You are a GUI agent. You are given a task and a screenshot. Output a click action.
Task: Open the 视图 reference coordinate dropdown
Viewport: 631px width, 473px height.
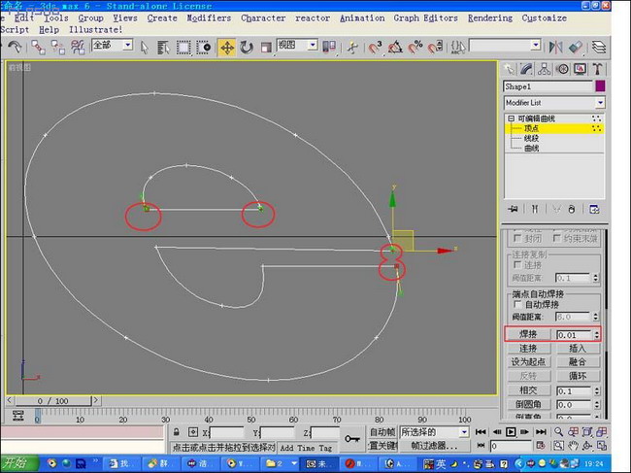coord(313,45)
